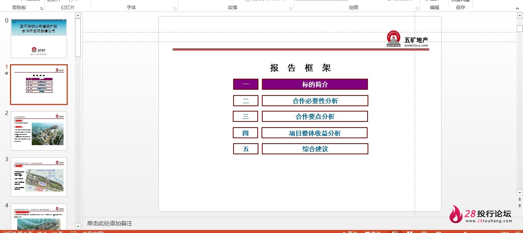Click the thumbnail pane scrollbar thumb
This screenshot has height=233, width=523.
[78, 37]
